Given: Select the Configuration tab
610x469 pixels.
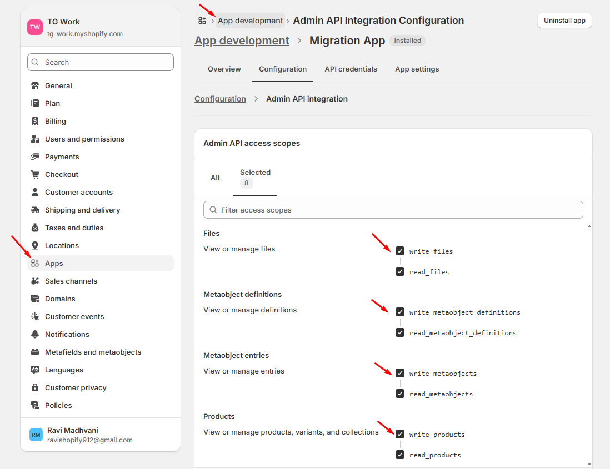Looking at the screenshot, I should pyautogui.click(x=283, y=69).
